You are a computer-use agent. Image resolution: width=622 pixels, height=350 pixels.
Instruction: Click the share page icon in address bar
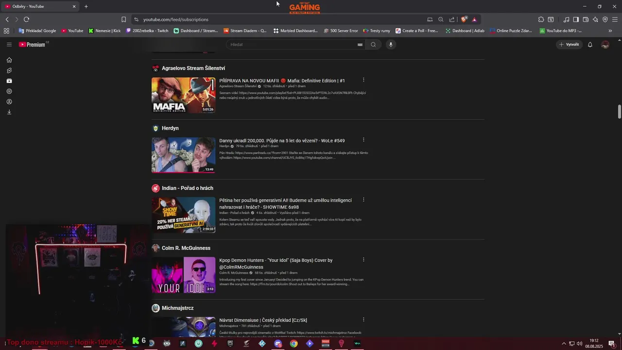(452, 19)
